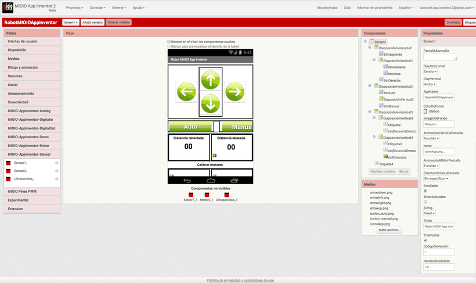Expand the MIOIO-AppInventor-Motor palette section
Screen dimensions: 476x284
[x=32, y=146]
